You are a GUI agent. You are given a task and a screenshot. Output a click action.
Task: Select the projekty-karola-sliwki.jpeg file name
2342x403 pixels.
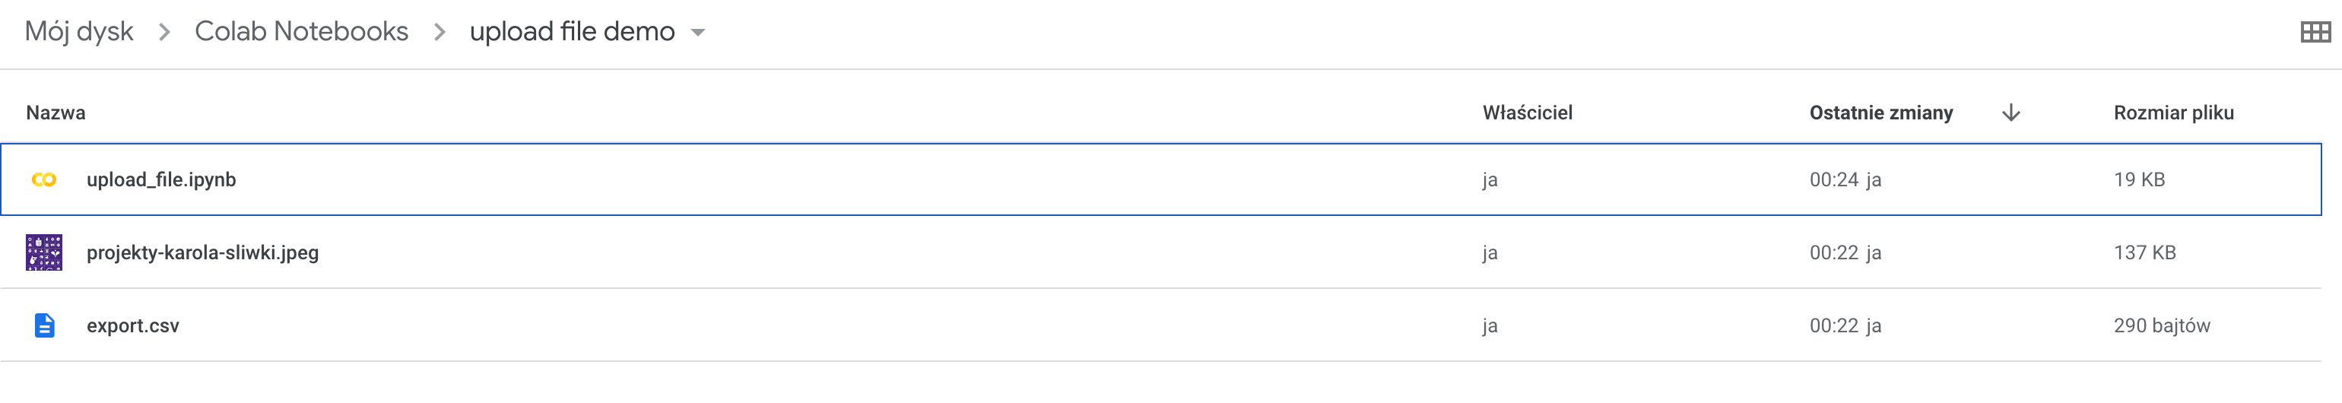click(203, 253)
